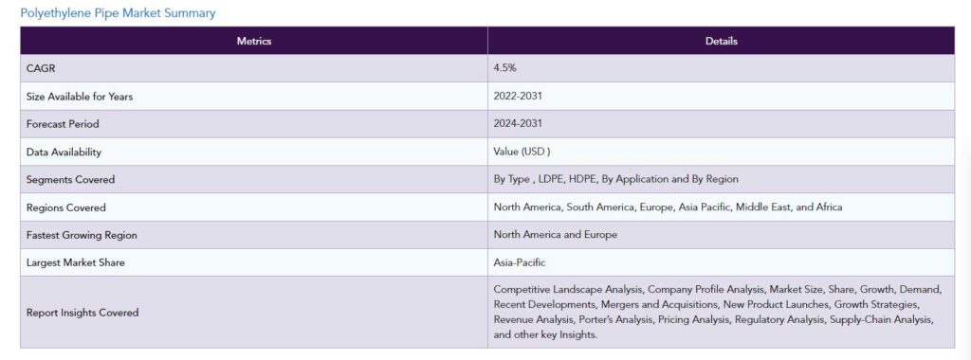Click the Size Available for Years label
Screen dimensions: 971x360
pos(80,97)
